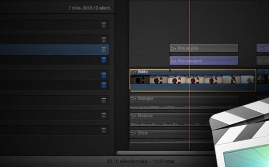Click the Vidéo clip filmstrip thumbnails
This screenshot has height=167, width=269.
tap(192, 79)
